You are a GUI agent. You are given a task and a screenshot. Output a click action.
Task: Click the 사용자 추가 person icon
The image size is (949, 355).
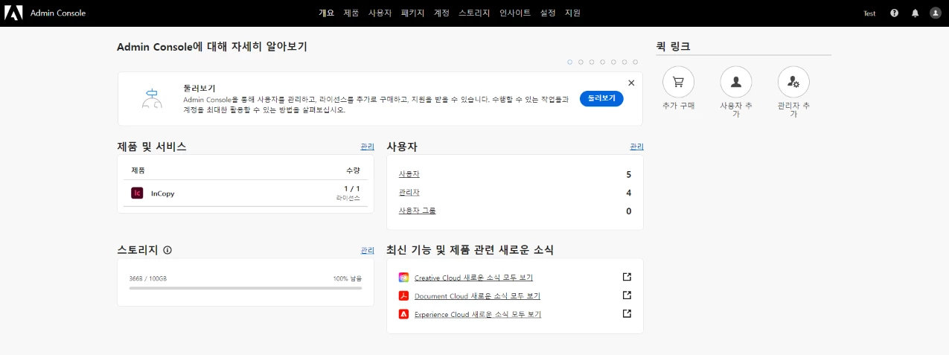point(736,82)
